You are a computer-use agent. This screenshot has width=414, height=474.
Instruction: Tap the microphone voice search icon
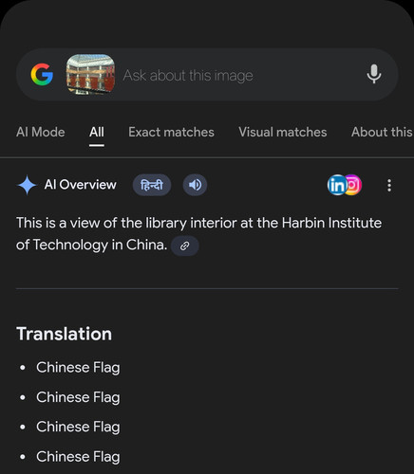coord(374,74)
